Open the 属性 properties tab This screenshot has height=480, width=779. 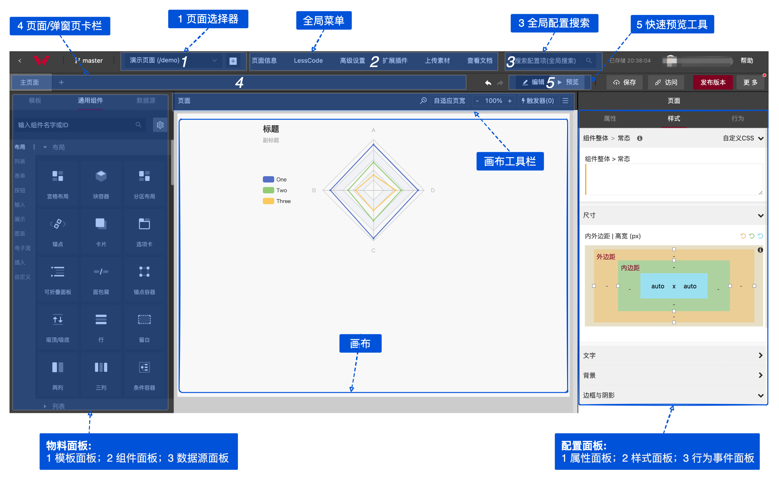[610, 119]
